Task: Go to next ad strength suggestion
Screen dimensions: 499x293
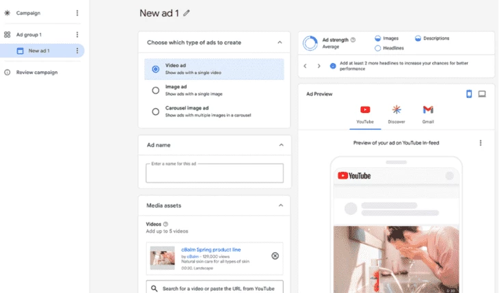Action: click(319, 66)
